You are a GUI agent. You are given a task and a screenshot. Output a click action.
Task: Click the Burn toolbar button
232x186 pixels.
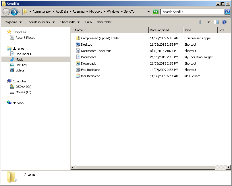[88, 22]
